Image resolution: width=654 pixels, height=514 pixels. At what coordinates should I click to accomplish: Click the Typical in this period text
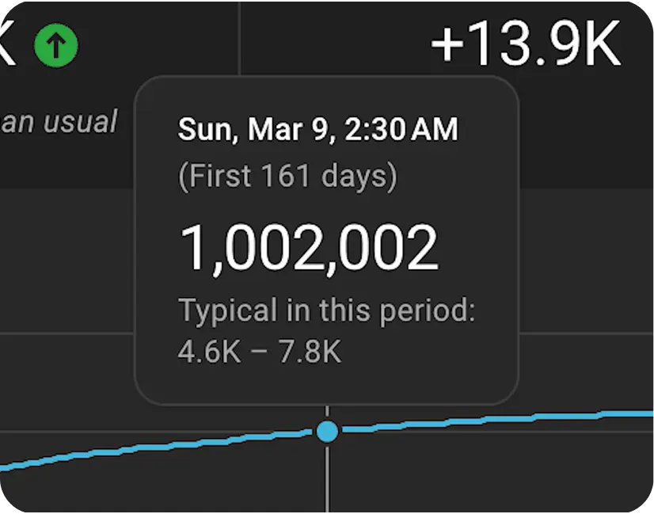pyautogui.click(x=326, y=310)
